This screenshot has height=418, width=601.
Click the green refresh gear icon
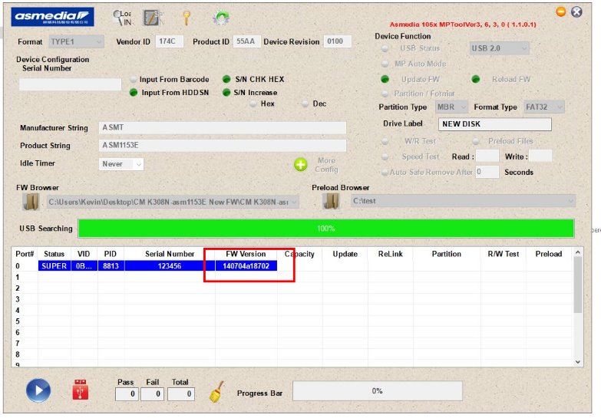tap(221, 18)
